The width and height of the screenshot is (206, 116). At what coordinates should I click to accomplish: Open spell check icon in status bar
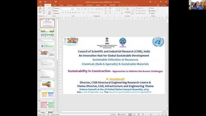(48, 115)
